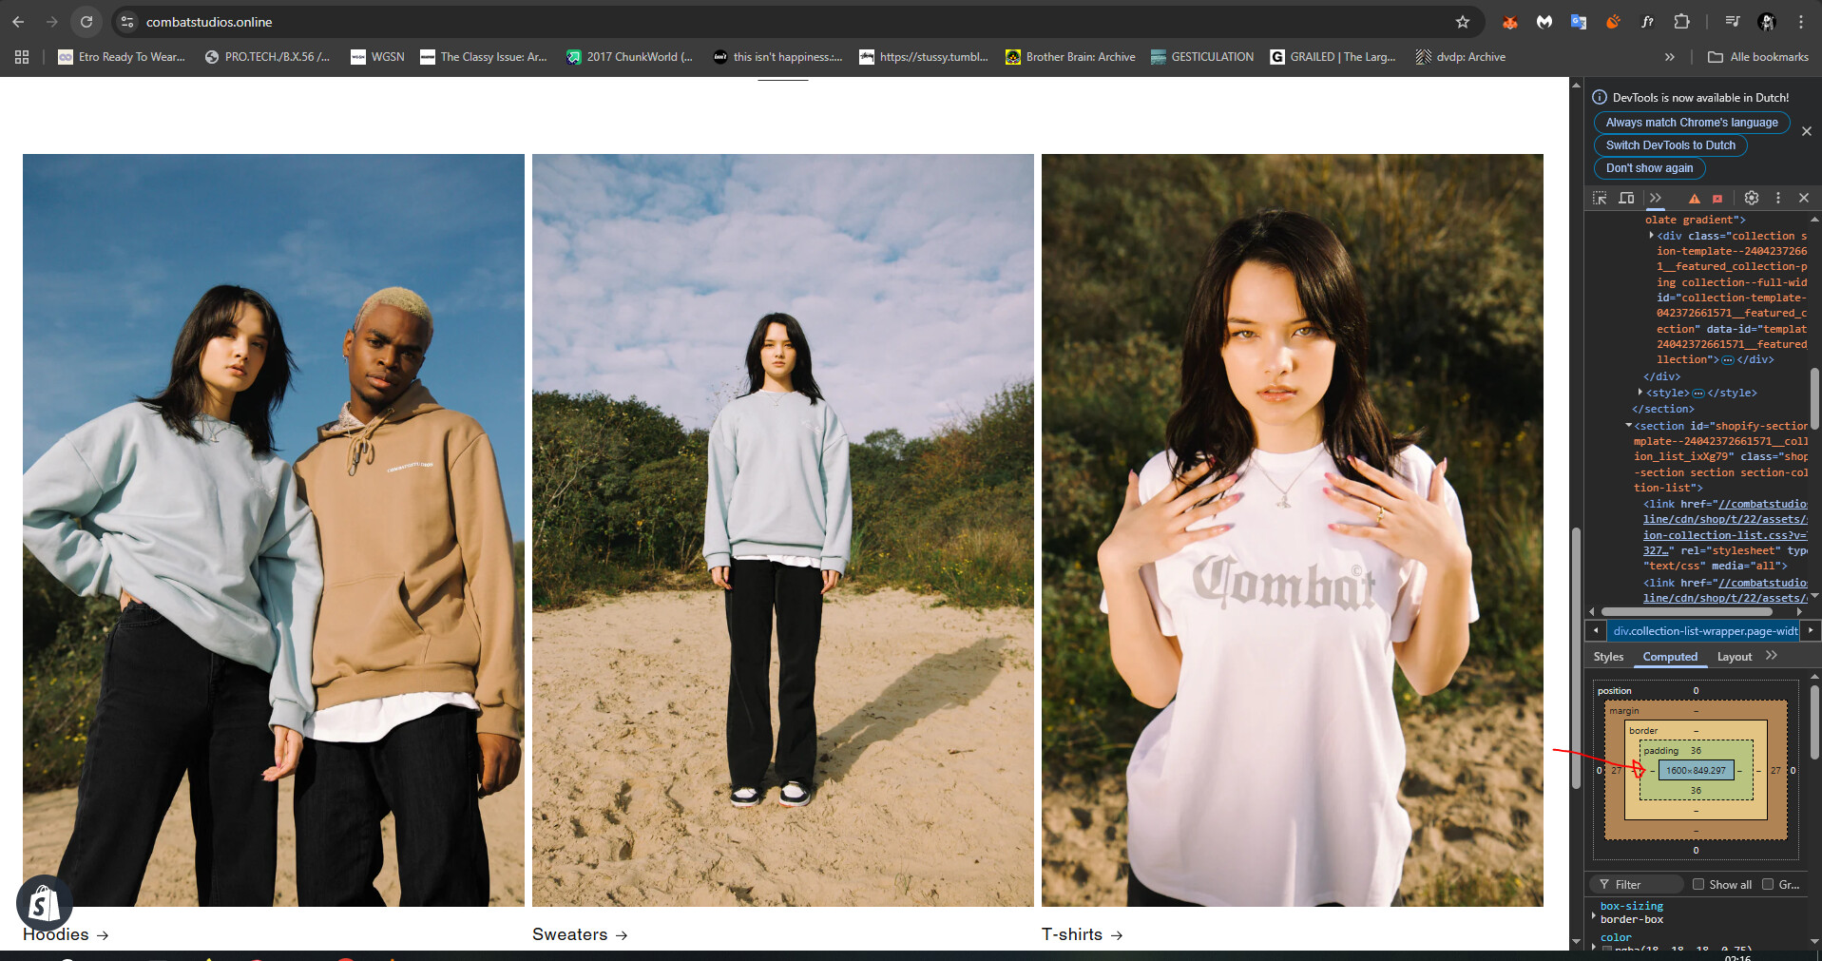Click Switch DevTools to Dutch

[x=1671, y=145]
